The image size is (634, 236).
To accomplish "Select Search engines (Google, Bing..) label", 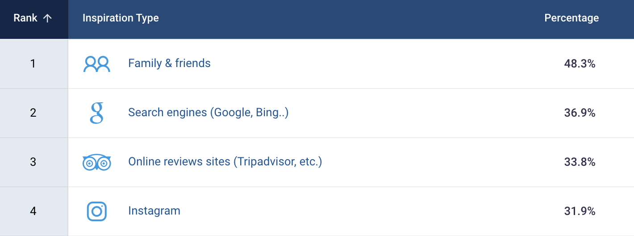I will click(x=209, y=113).
